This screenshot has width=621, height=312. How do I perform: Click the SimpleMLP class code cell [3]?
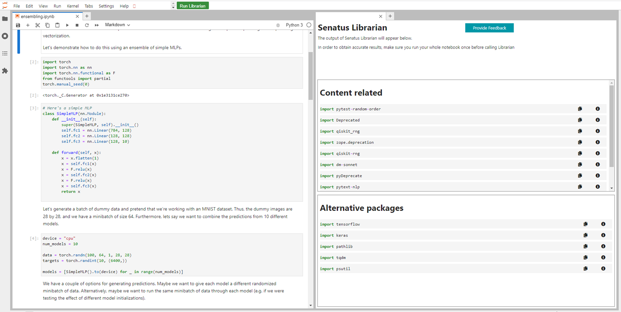click(x=173, y=152)
